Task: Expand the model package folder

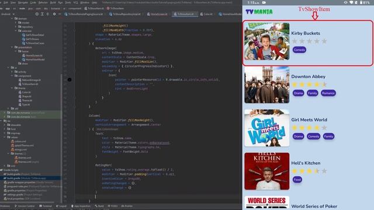Action: (16, 23)
